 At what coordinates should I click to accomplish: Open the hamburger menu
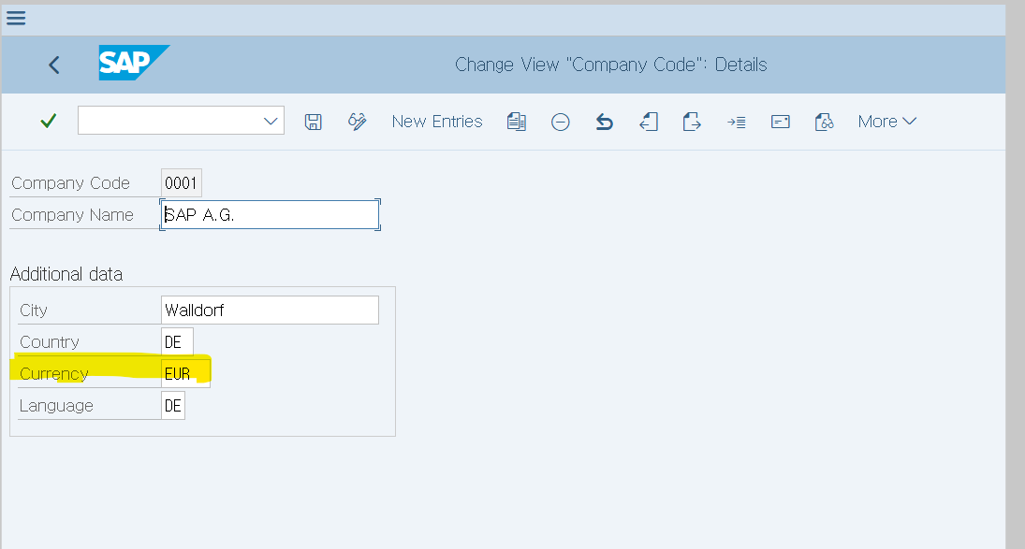point(16,18)
